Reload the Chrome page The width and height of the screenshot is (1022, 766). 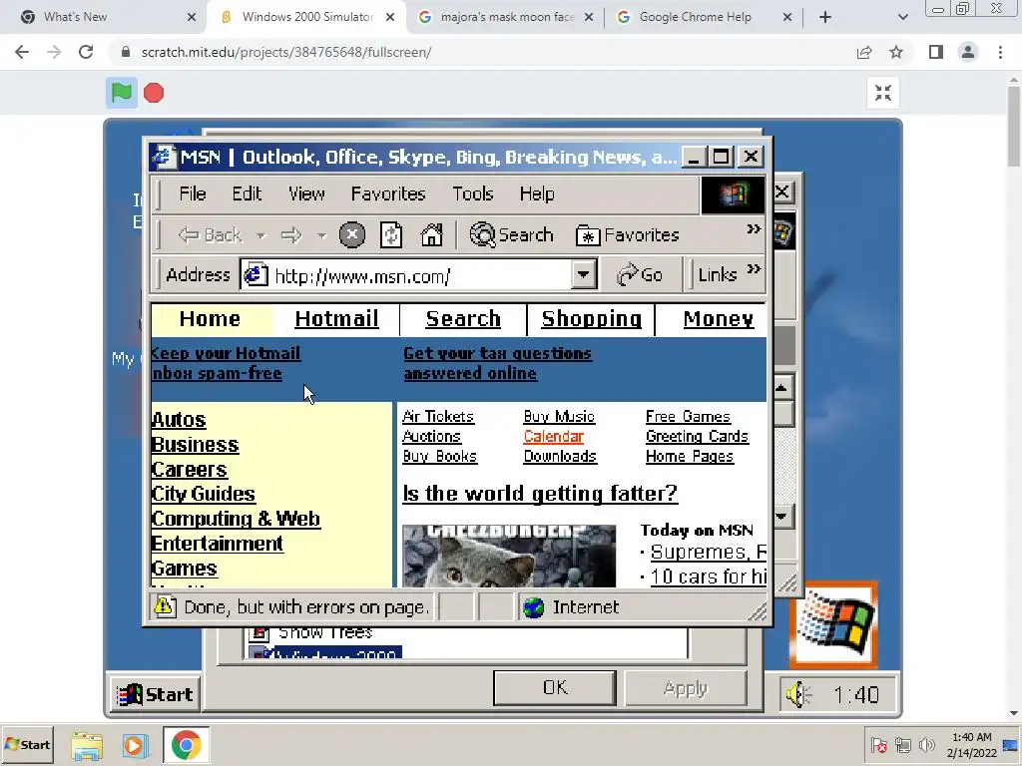[86, 52]
